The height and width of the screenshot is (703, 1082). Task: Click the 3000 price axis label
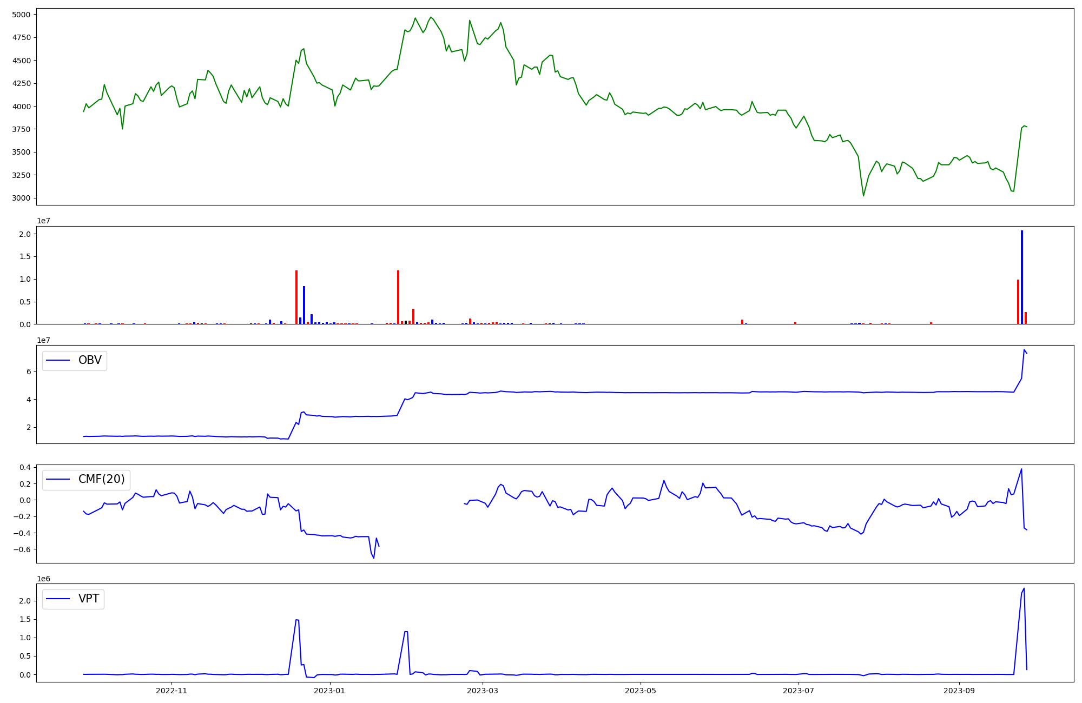click(22, 198)
